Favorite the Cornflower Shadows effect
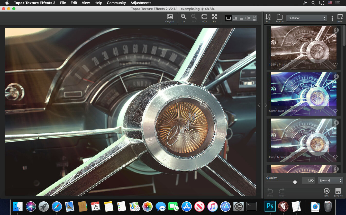 (x=335, y=111)
